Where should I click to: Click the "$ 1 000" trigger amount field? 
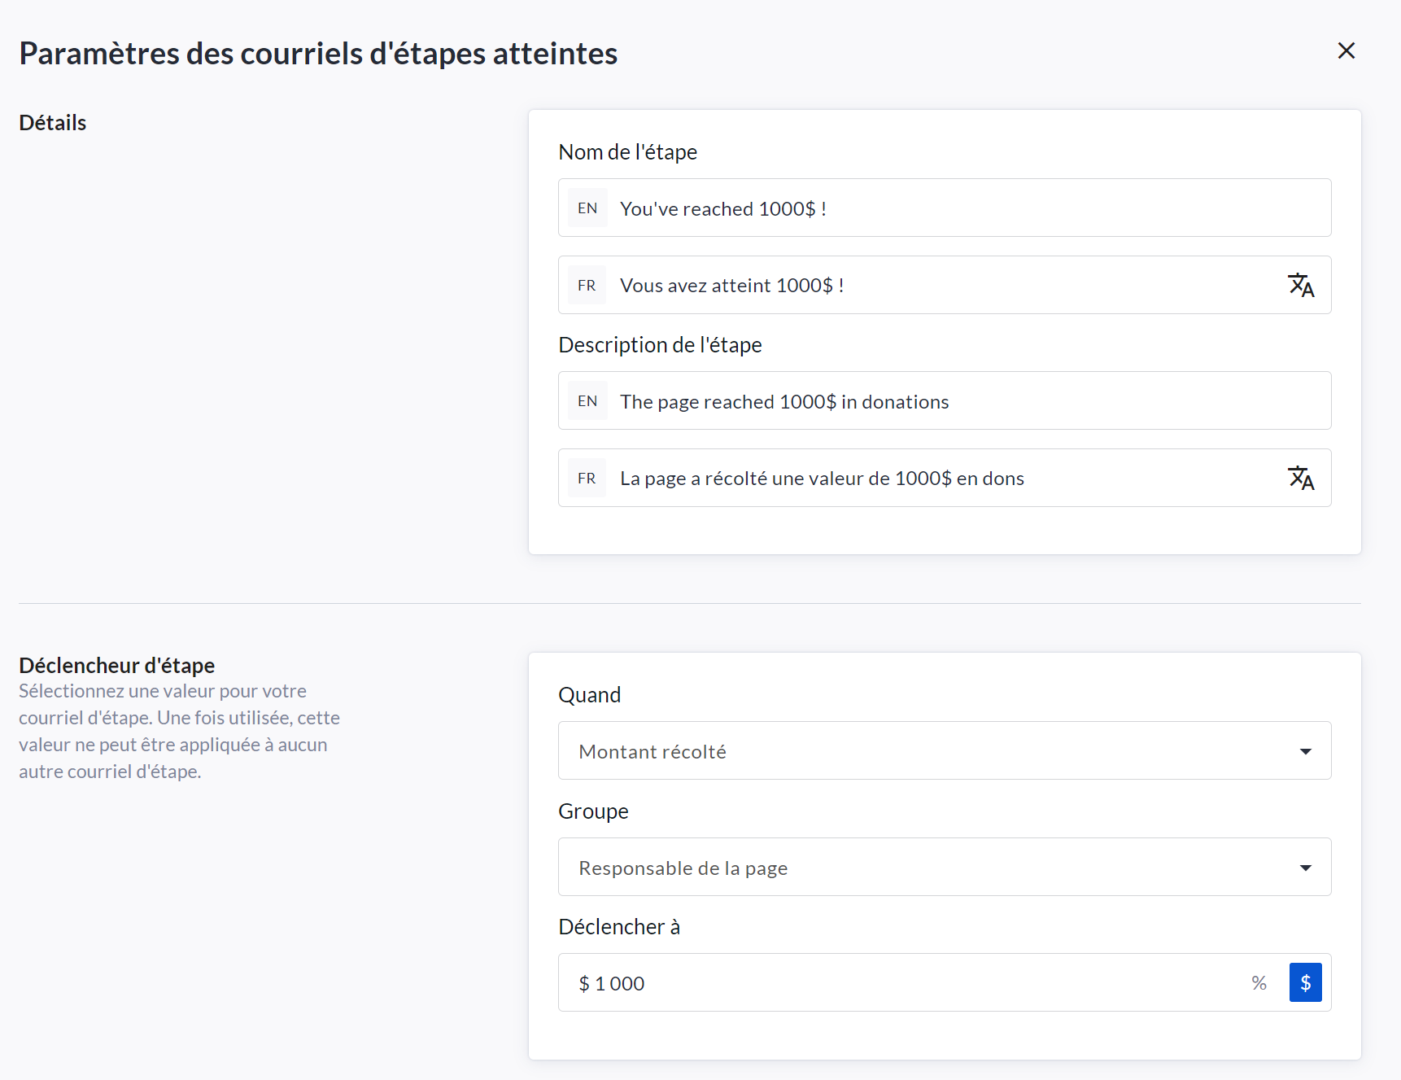coord(895,983)
